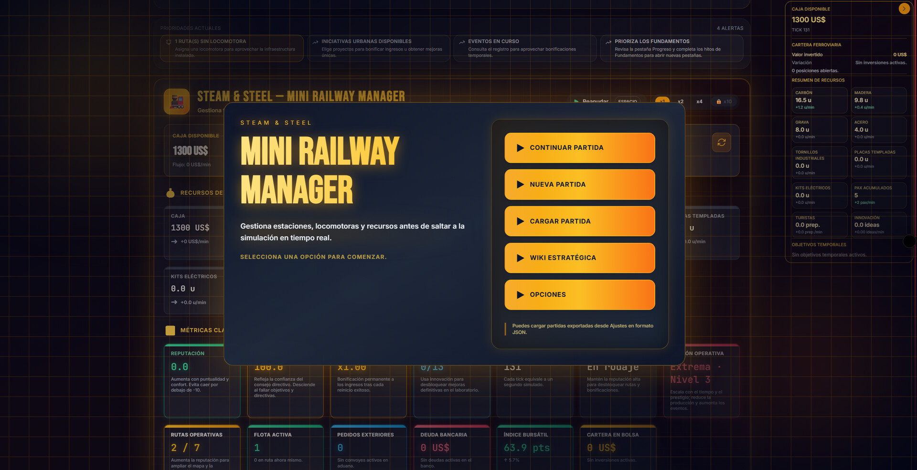The height and width of the screenshot is (470, 917).
Task: Click the Flota Activa metric card
Action: [285, 448]
